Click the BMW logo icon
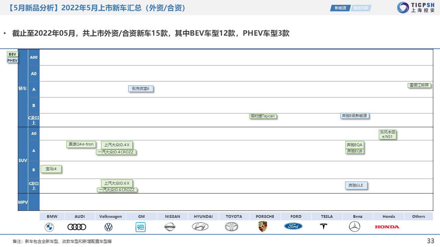 click(x=49, y=227)
